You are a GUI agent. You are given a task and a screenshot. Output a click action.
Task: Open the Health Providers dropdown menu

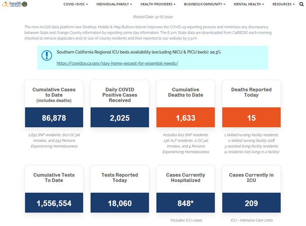[x=158, y=4]
